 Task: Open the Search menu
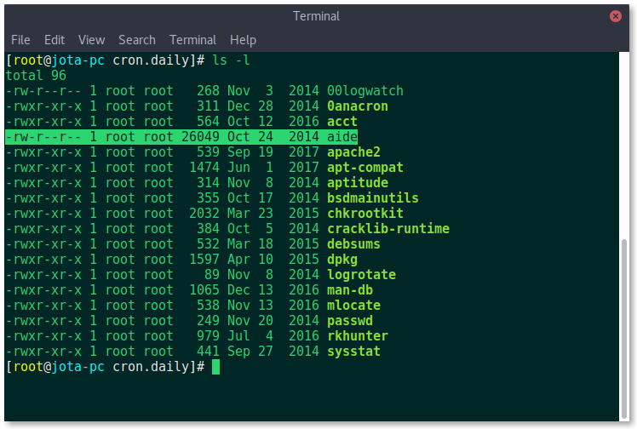[x=137, y=40]
